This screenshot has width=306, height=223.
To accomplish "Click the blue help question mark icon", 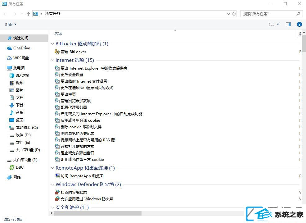I will click(299, 24).
